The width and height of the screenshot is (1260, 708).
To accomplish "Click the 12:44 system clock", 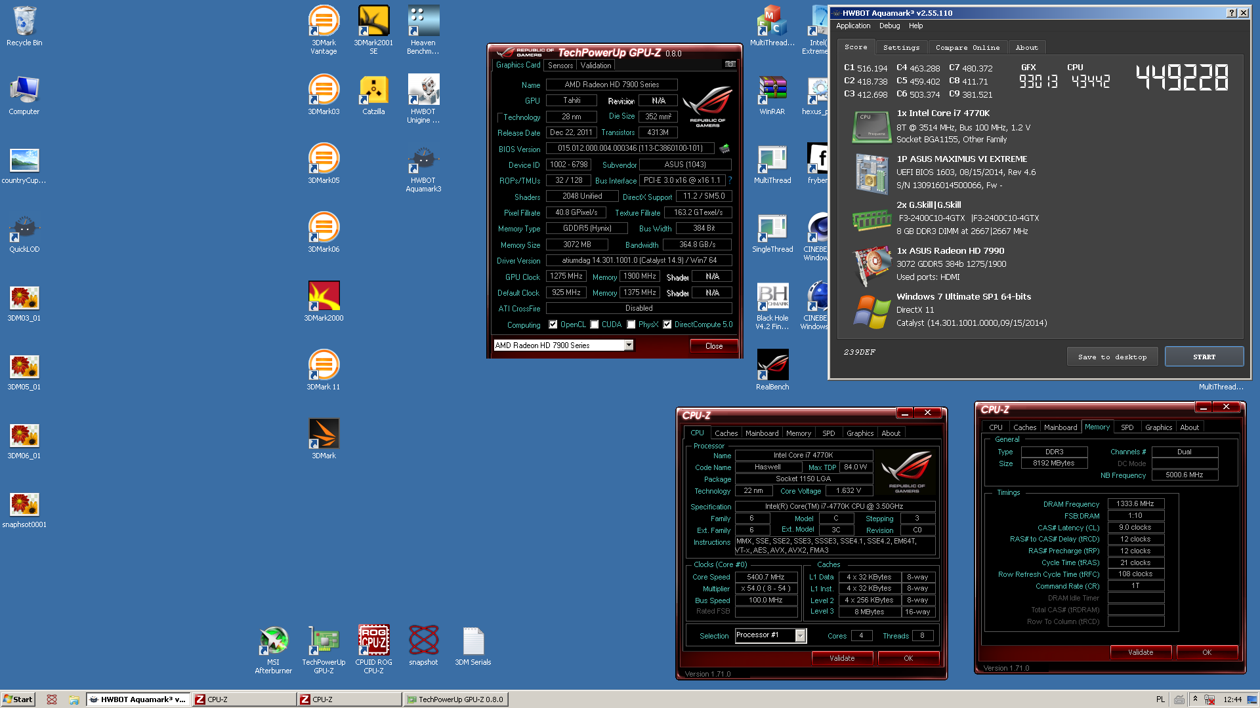I will click(1232, 699).
